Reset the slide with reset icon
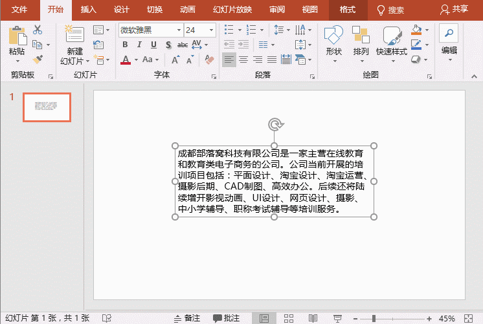The width and height of the screenshot is (483, 324). 98,45
